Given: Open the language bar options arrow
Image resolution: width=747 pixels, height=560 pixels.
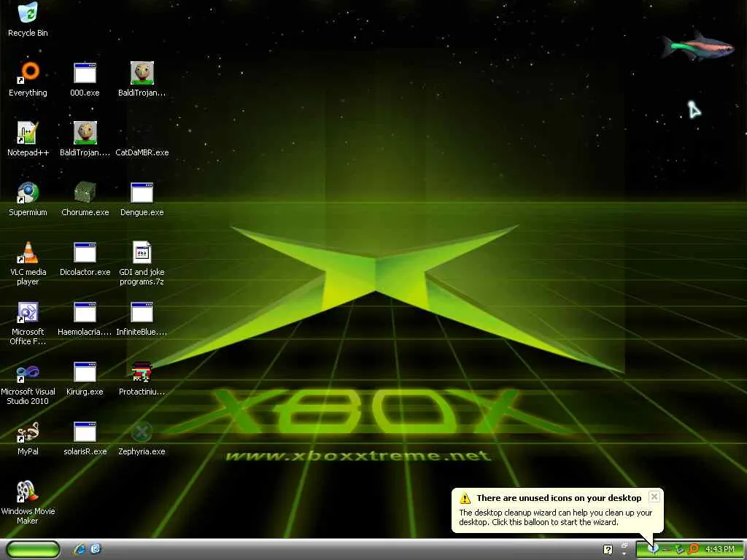Looking at the screenshot, I should [x=624, y=554].
